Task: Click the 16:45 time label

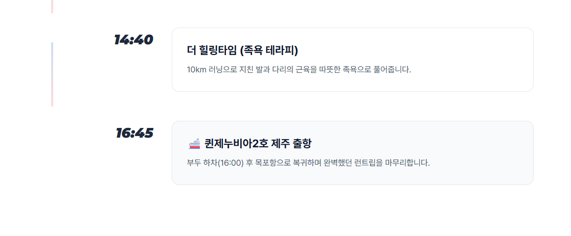Action: point(134,133)
